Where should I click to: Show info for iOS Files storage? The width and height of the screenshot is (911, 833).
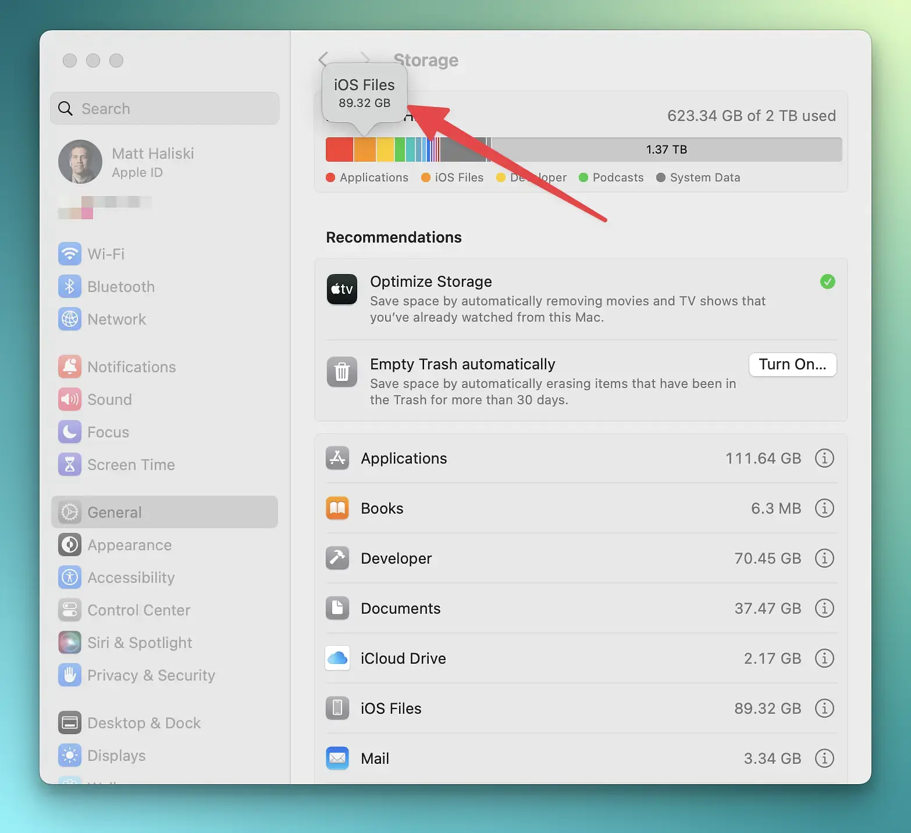tap(824, 708)
